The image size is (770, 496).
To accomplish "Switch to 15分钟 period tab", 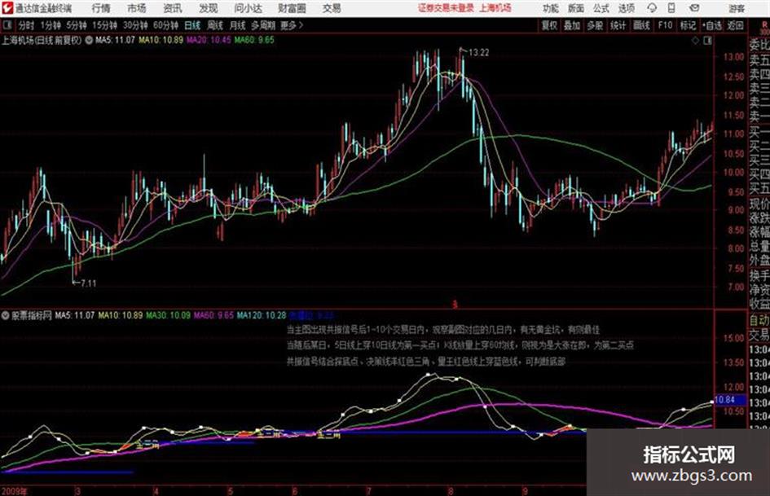I will (x=105, y=25).
